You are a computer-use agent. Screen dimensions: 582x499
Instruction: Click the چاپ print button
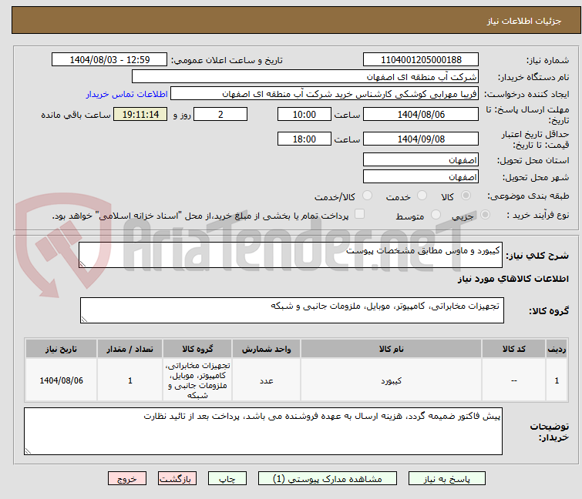point(227,478)
